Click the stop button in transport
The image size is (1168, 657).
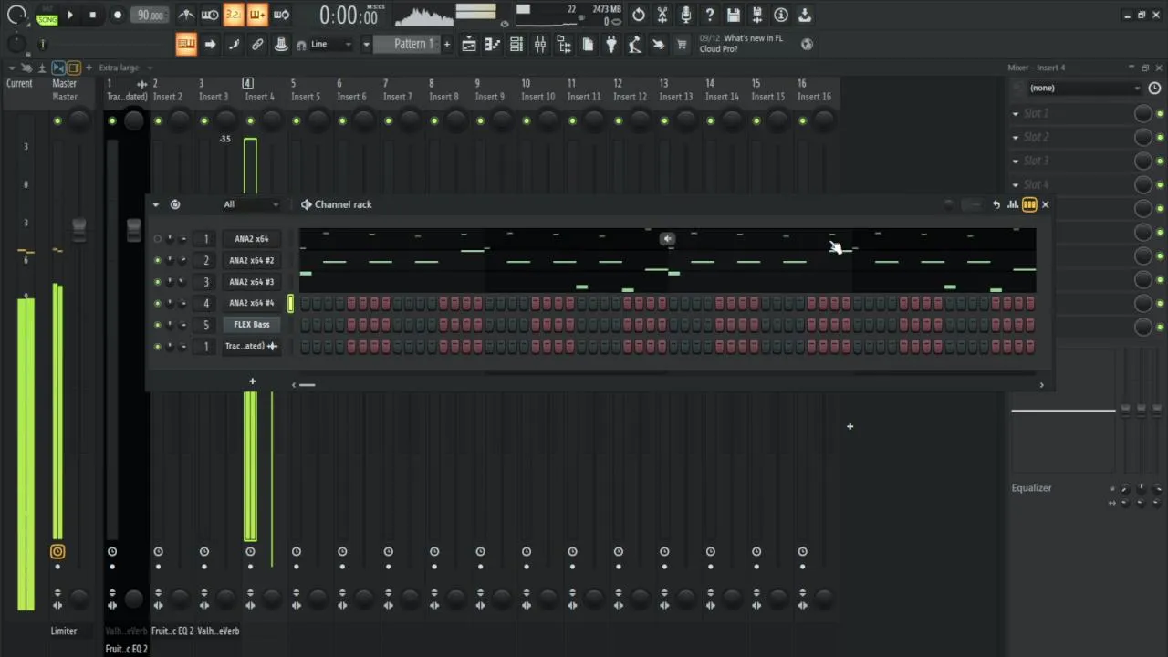(92, 15)
